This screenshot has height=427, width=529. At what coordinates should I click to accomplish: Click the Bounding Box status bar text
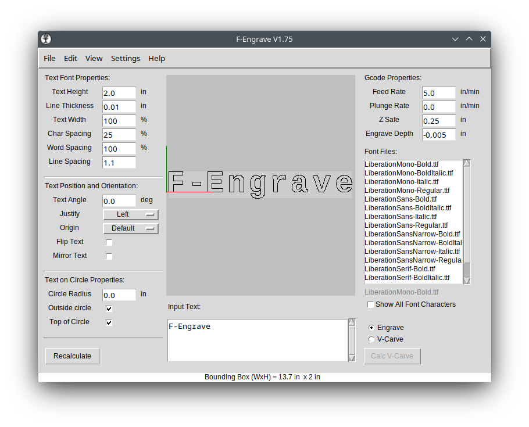tap(262, 377)
